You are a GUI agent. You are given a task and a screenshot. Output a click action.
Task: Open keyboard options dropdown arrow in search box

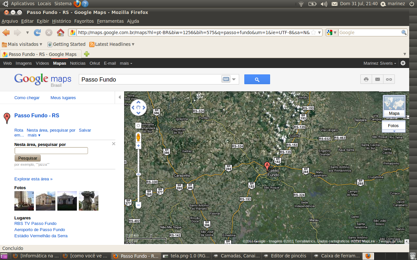pyautogui.click(x=234, y=79)
